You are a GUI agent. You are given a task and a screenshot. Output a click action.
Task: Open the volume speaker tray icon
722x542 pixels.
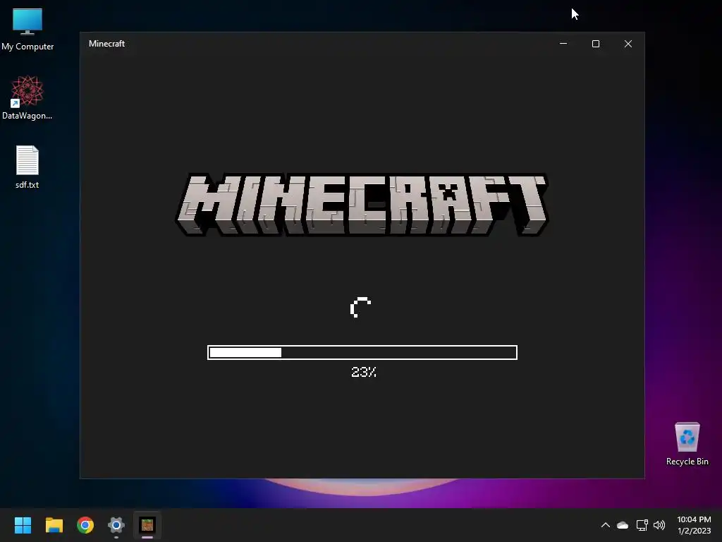click(659, 525)
